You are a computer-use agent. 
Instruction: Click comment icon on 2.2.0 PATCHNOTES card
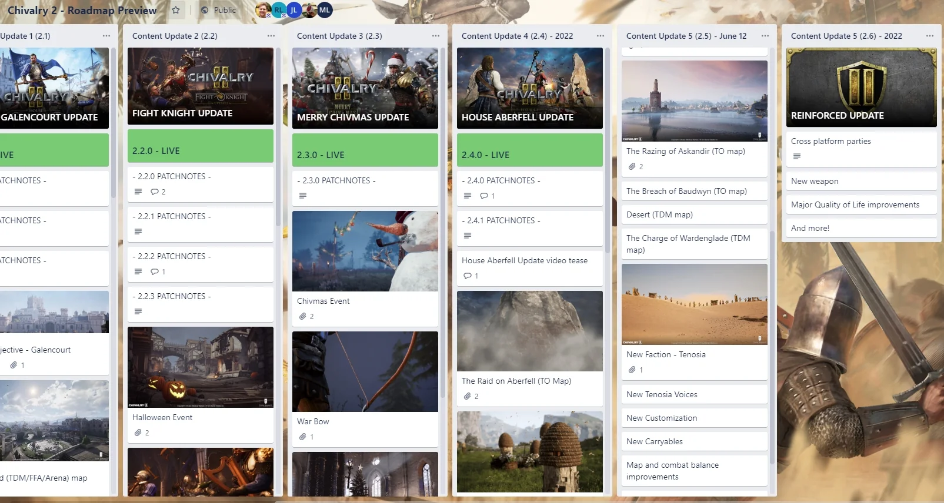tap(155, 192)
